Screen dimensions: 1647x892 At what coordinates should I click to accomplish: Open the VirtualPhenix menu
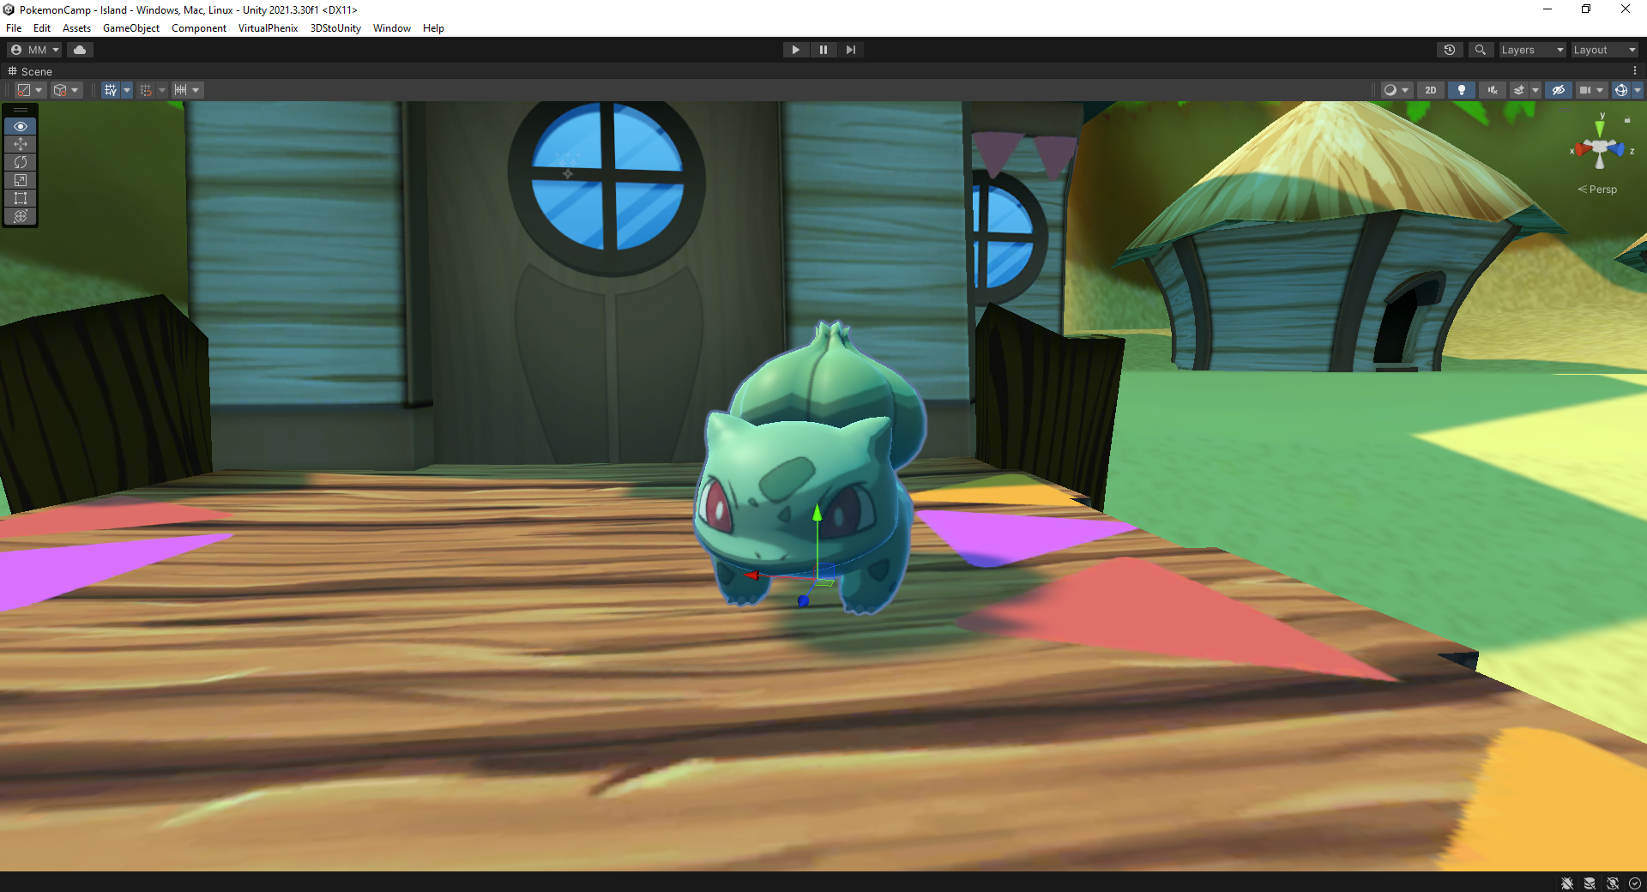[268, 28]
